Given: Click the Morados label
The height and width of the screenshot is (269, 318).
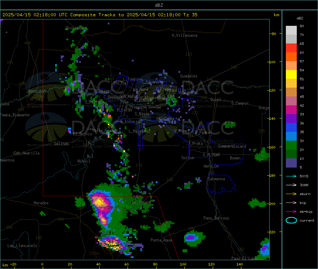Looking at the screenshot, I should (x=41, y=203).
